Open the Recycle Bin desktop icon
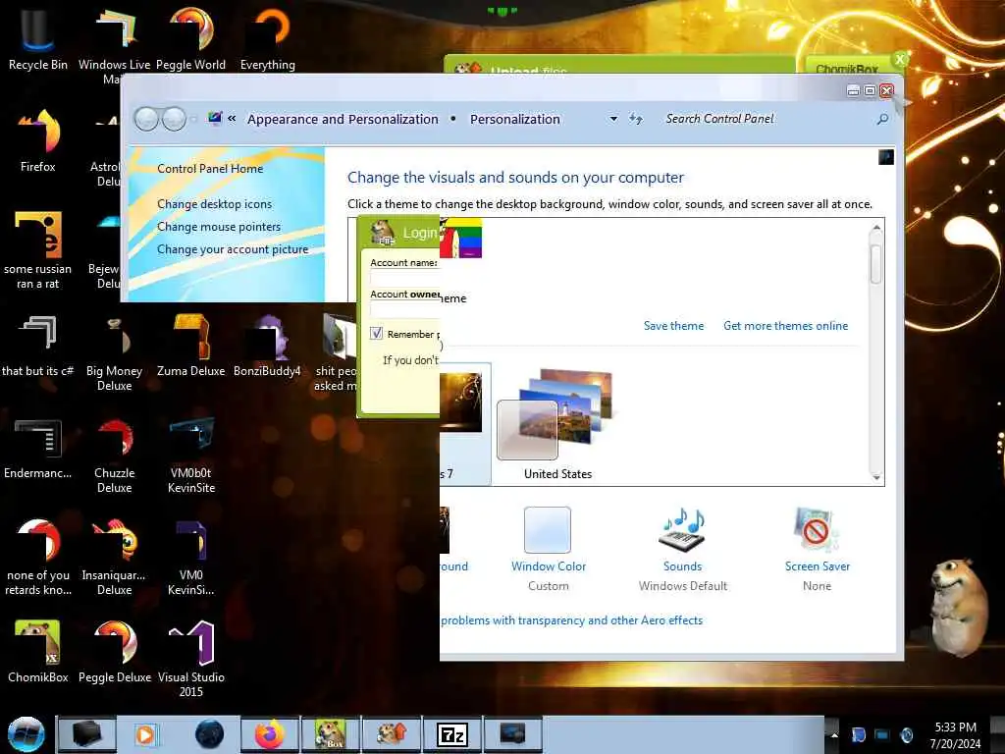Screen dimensions: 1005x754 click(x=37, y=37)
